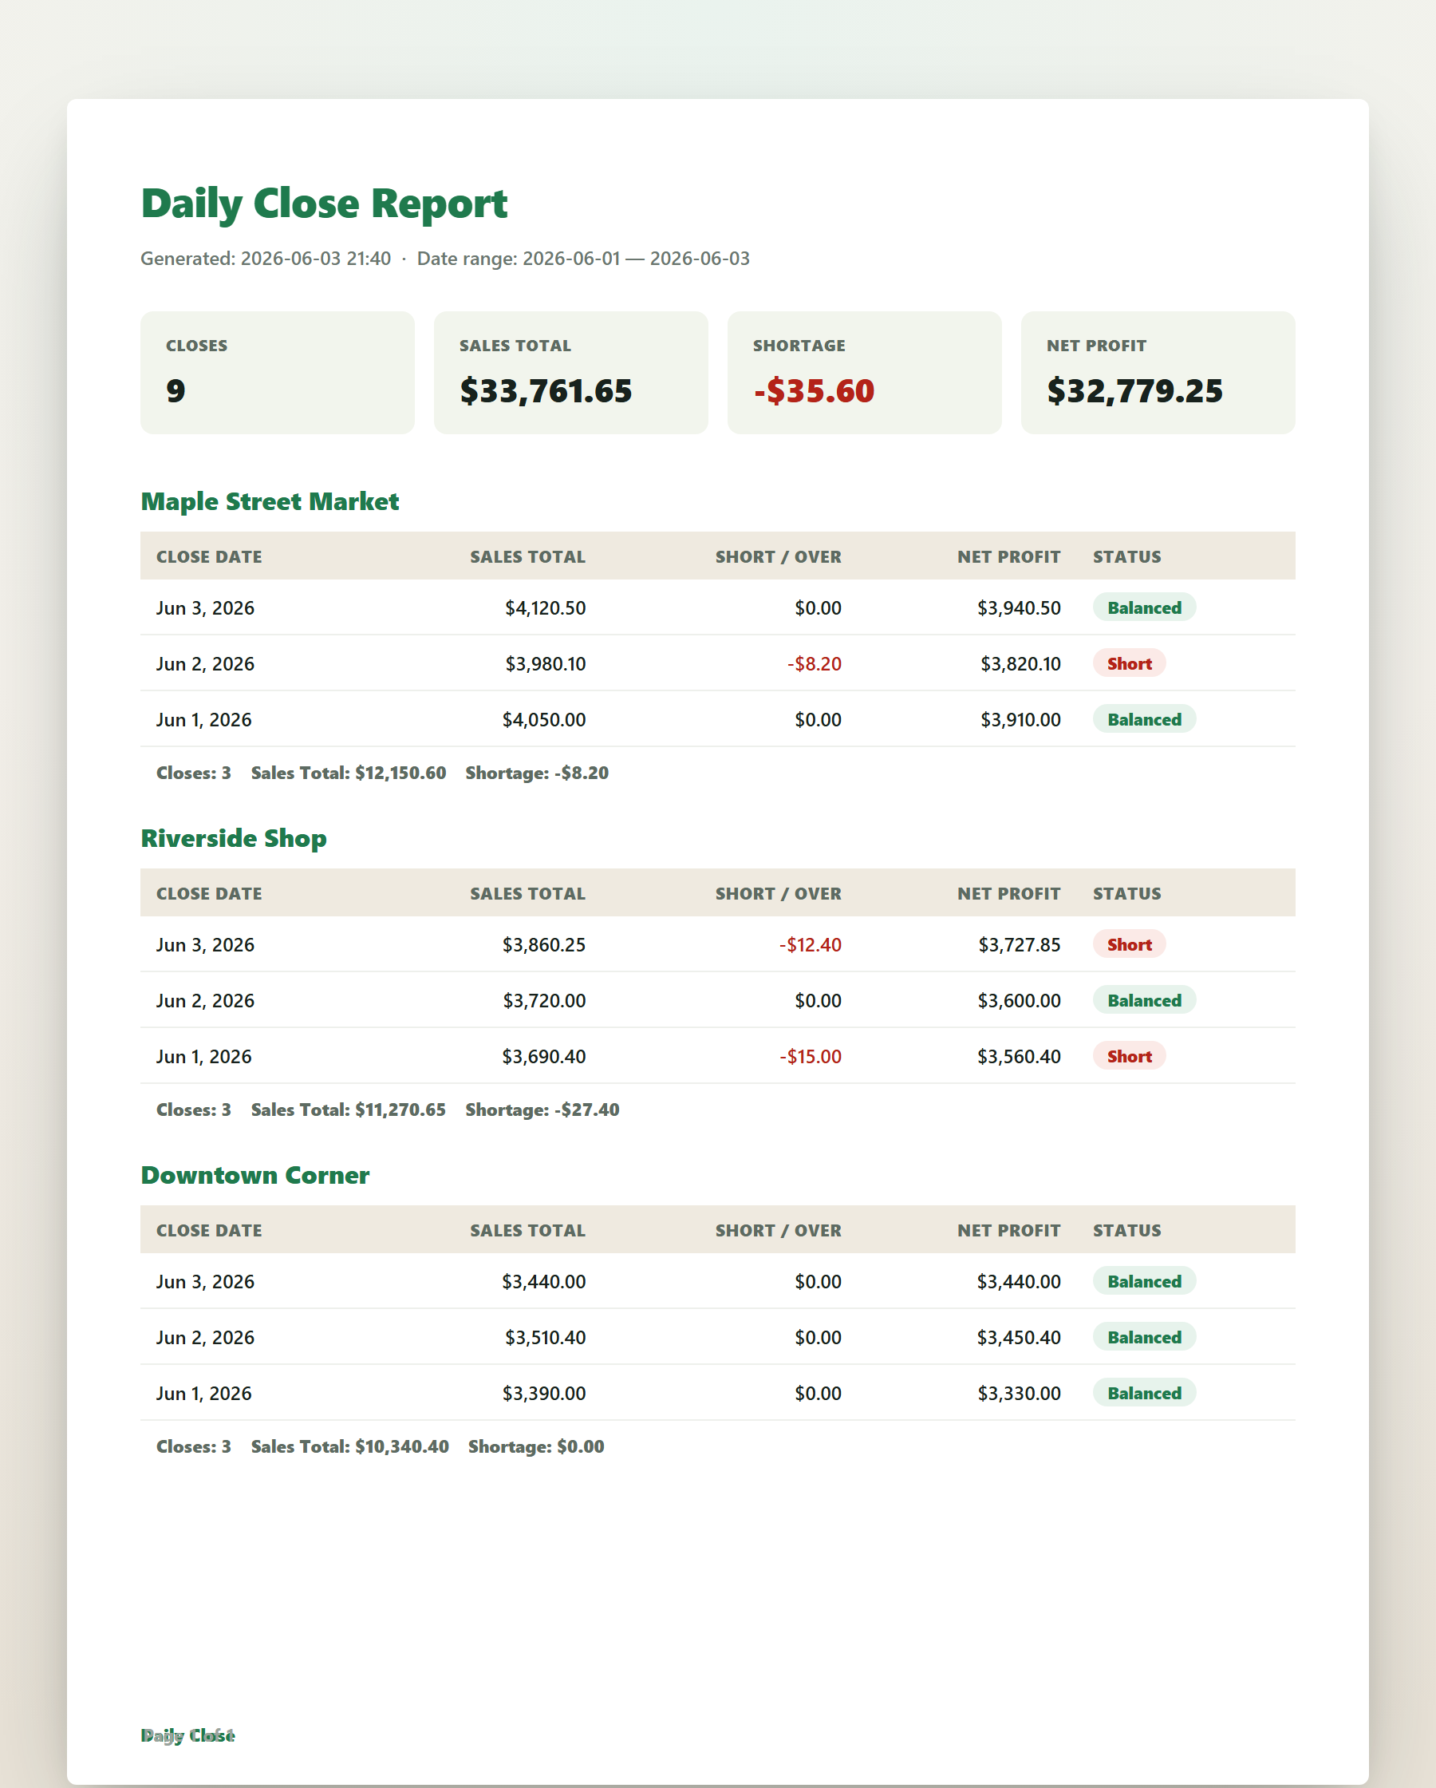Click the Daily Close footer label
Image resolution: width=1436 pixels, height=1788 pixels.
(x=187, y=1736)
